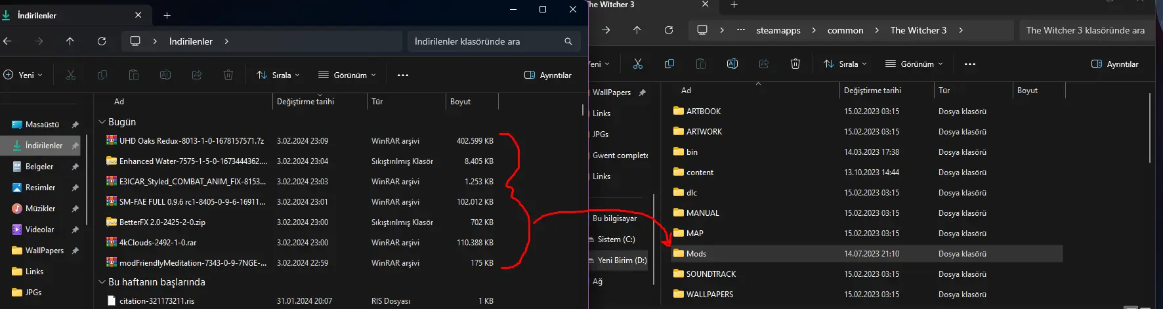Screen dimensions: 1163x309
Task: Click the delete trash icon in İndirilenler toolbar
Action: coord(228,75)
